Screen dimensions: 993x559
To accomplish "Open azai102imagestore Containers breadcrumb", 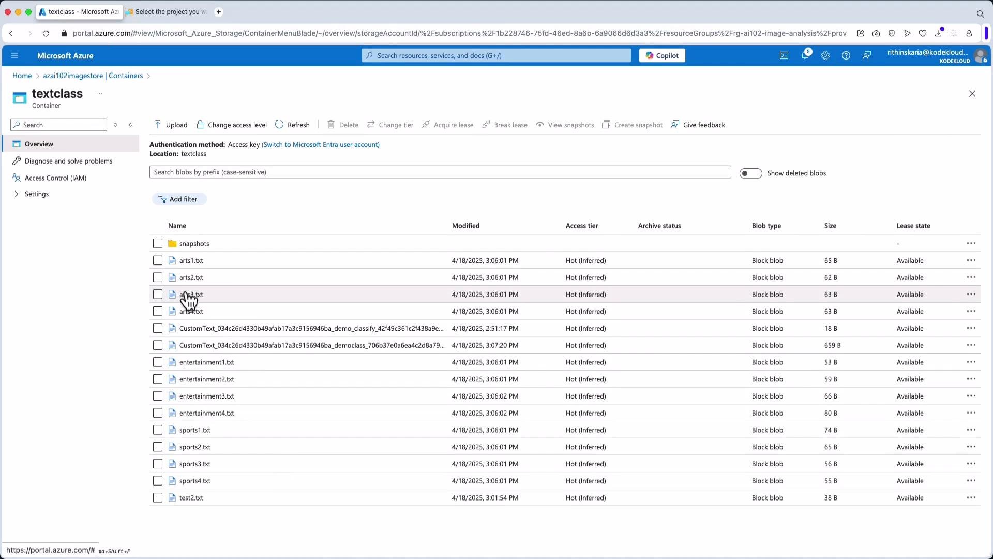I will click(x=93, y=76).
